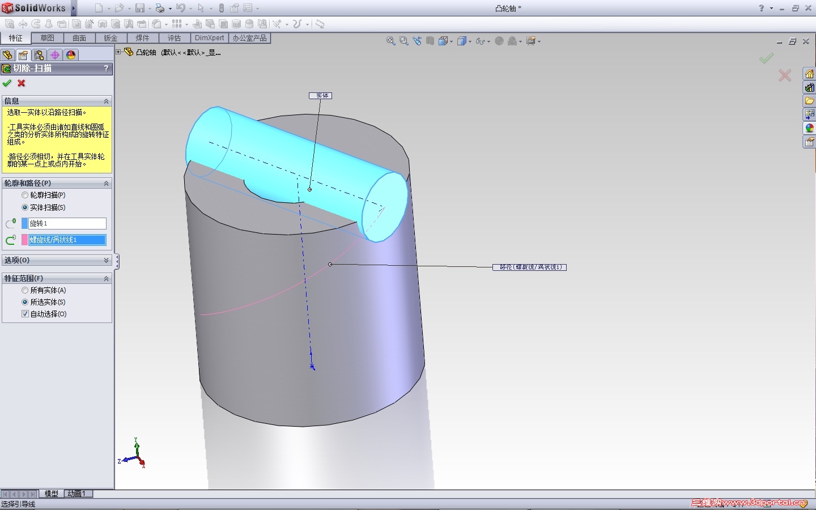This screenshot has width=816, height=510.
Task: Open the View Settings monitor icon
Action: [530, 41]
